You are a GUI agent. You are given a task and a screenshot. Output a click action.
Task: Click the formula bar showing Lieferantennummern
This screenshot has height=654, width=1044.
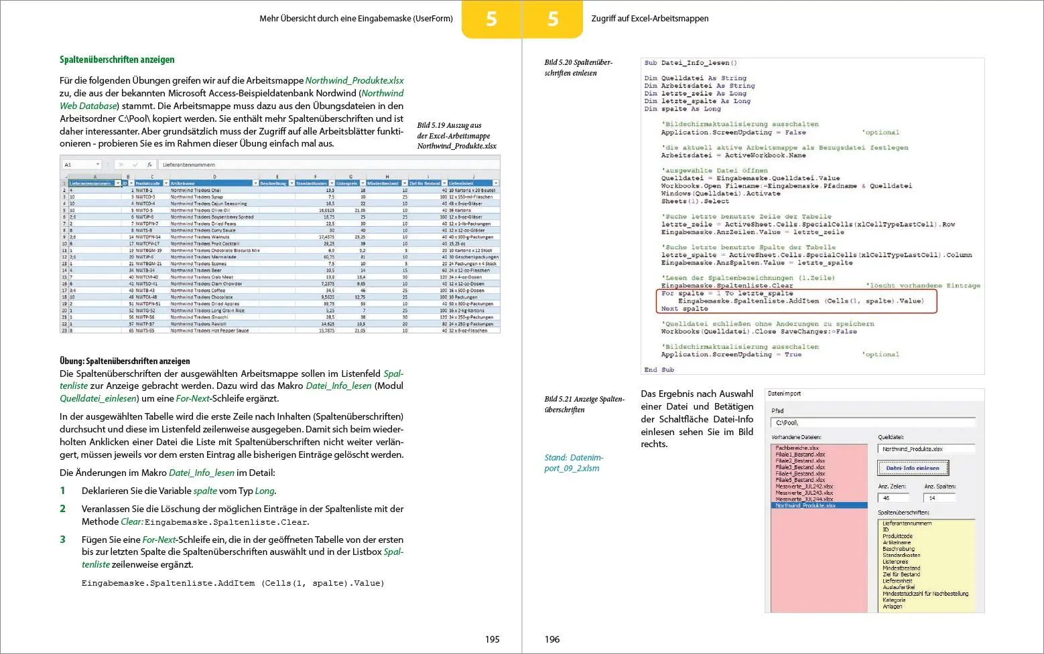tap(328, 165)
